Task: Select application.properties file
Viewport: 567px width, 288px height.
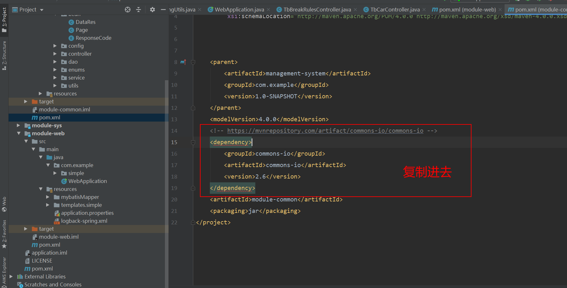Action: (x=87, y=213)
